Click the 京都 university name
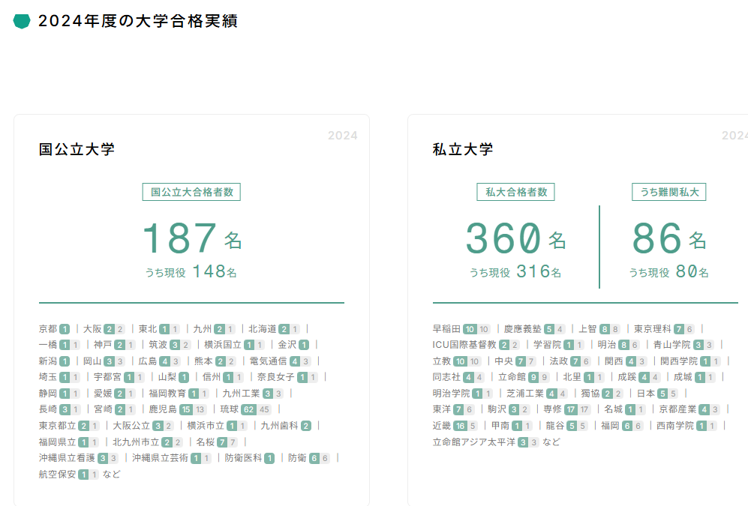Screen dimensions: 748x506 click(47, 328)
